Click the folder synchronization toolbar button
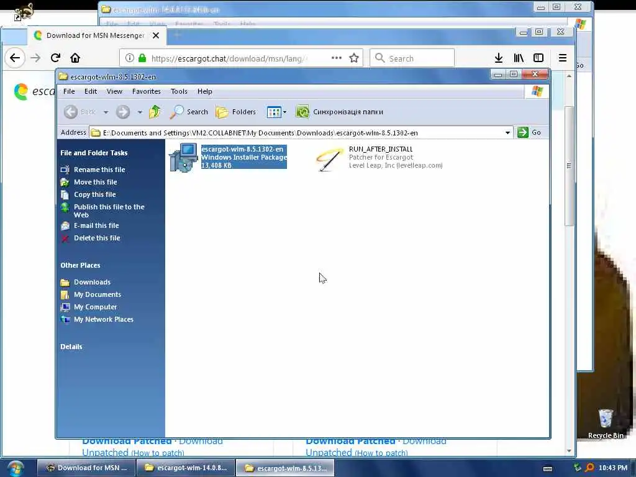Viewport: 636px width, 477px height. (x=340, y=112)
